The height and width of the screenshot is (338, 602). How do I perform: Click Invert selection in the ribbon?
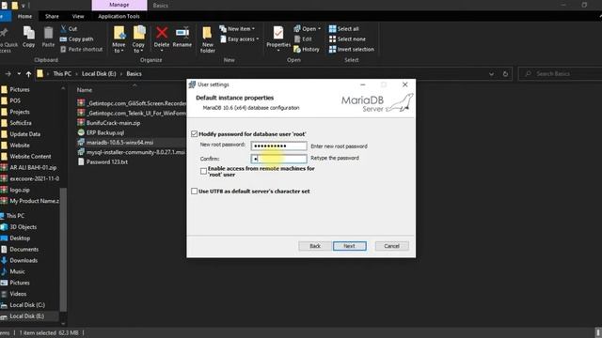(351, 49)
